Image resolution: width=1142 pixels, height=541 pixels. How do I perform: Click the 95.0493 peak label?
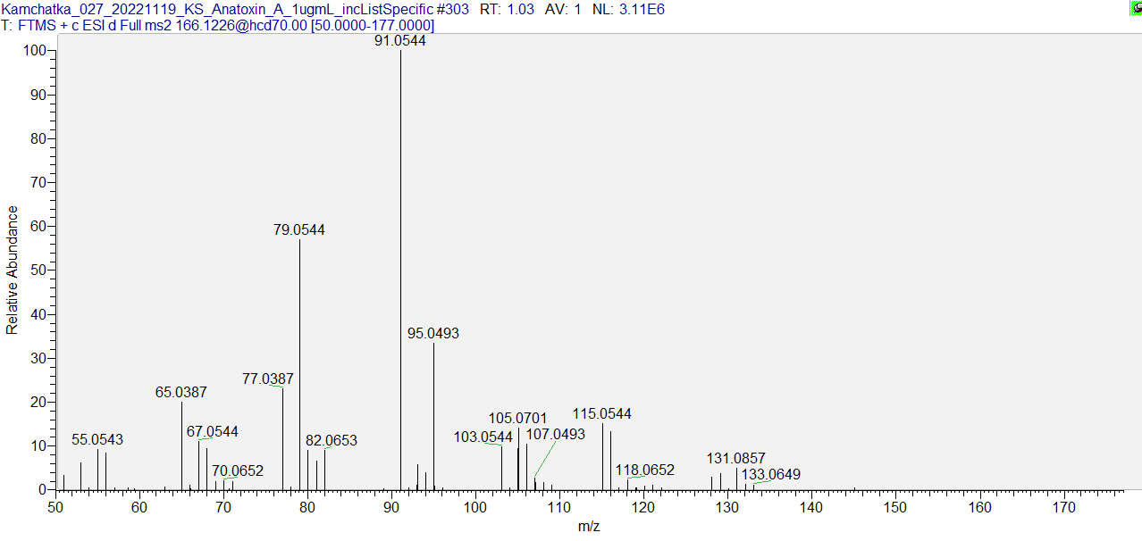click(x=433, y=334)
